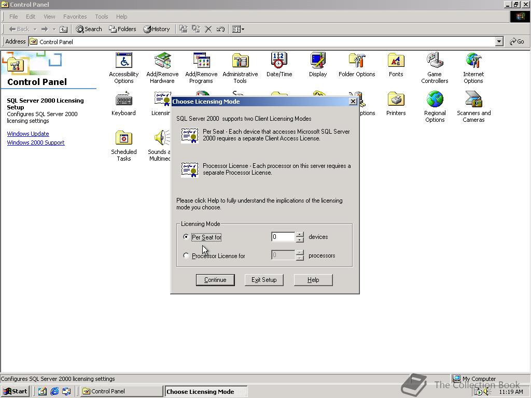
Task: Open the File menu
Action: pos(13,17)
